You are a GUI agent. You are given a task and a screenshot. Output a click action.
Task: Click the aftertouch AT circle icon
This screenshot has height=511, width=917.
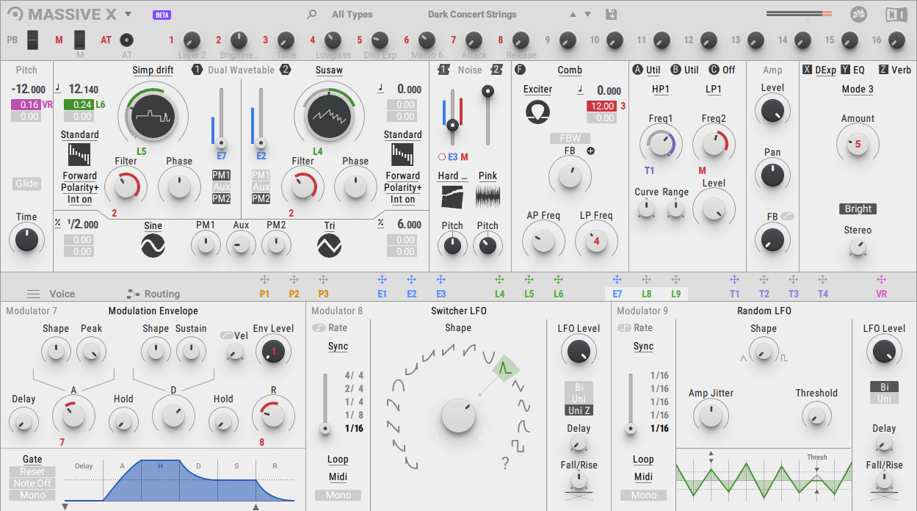[127, 40]
